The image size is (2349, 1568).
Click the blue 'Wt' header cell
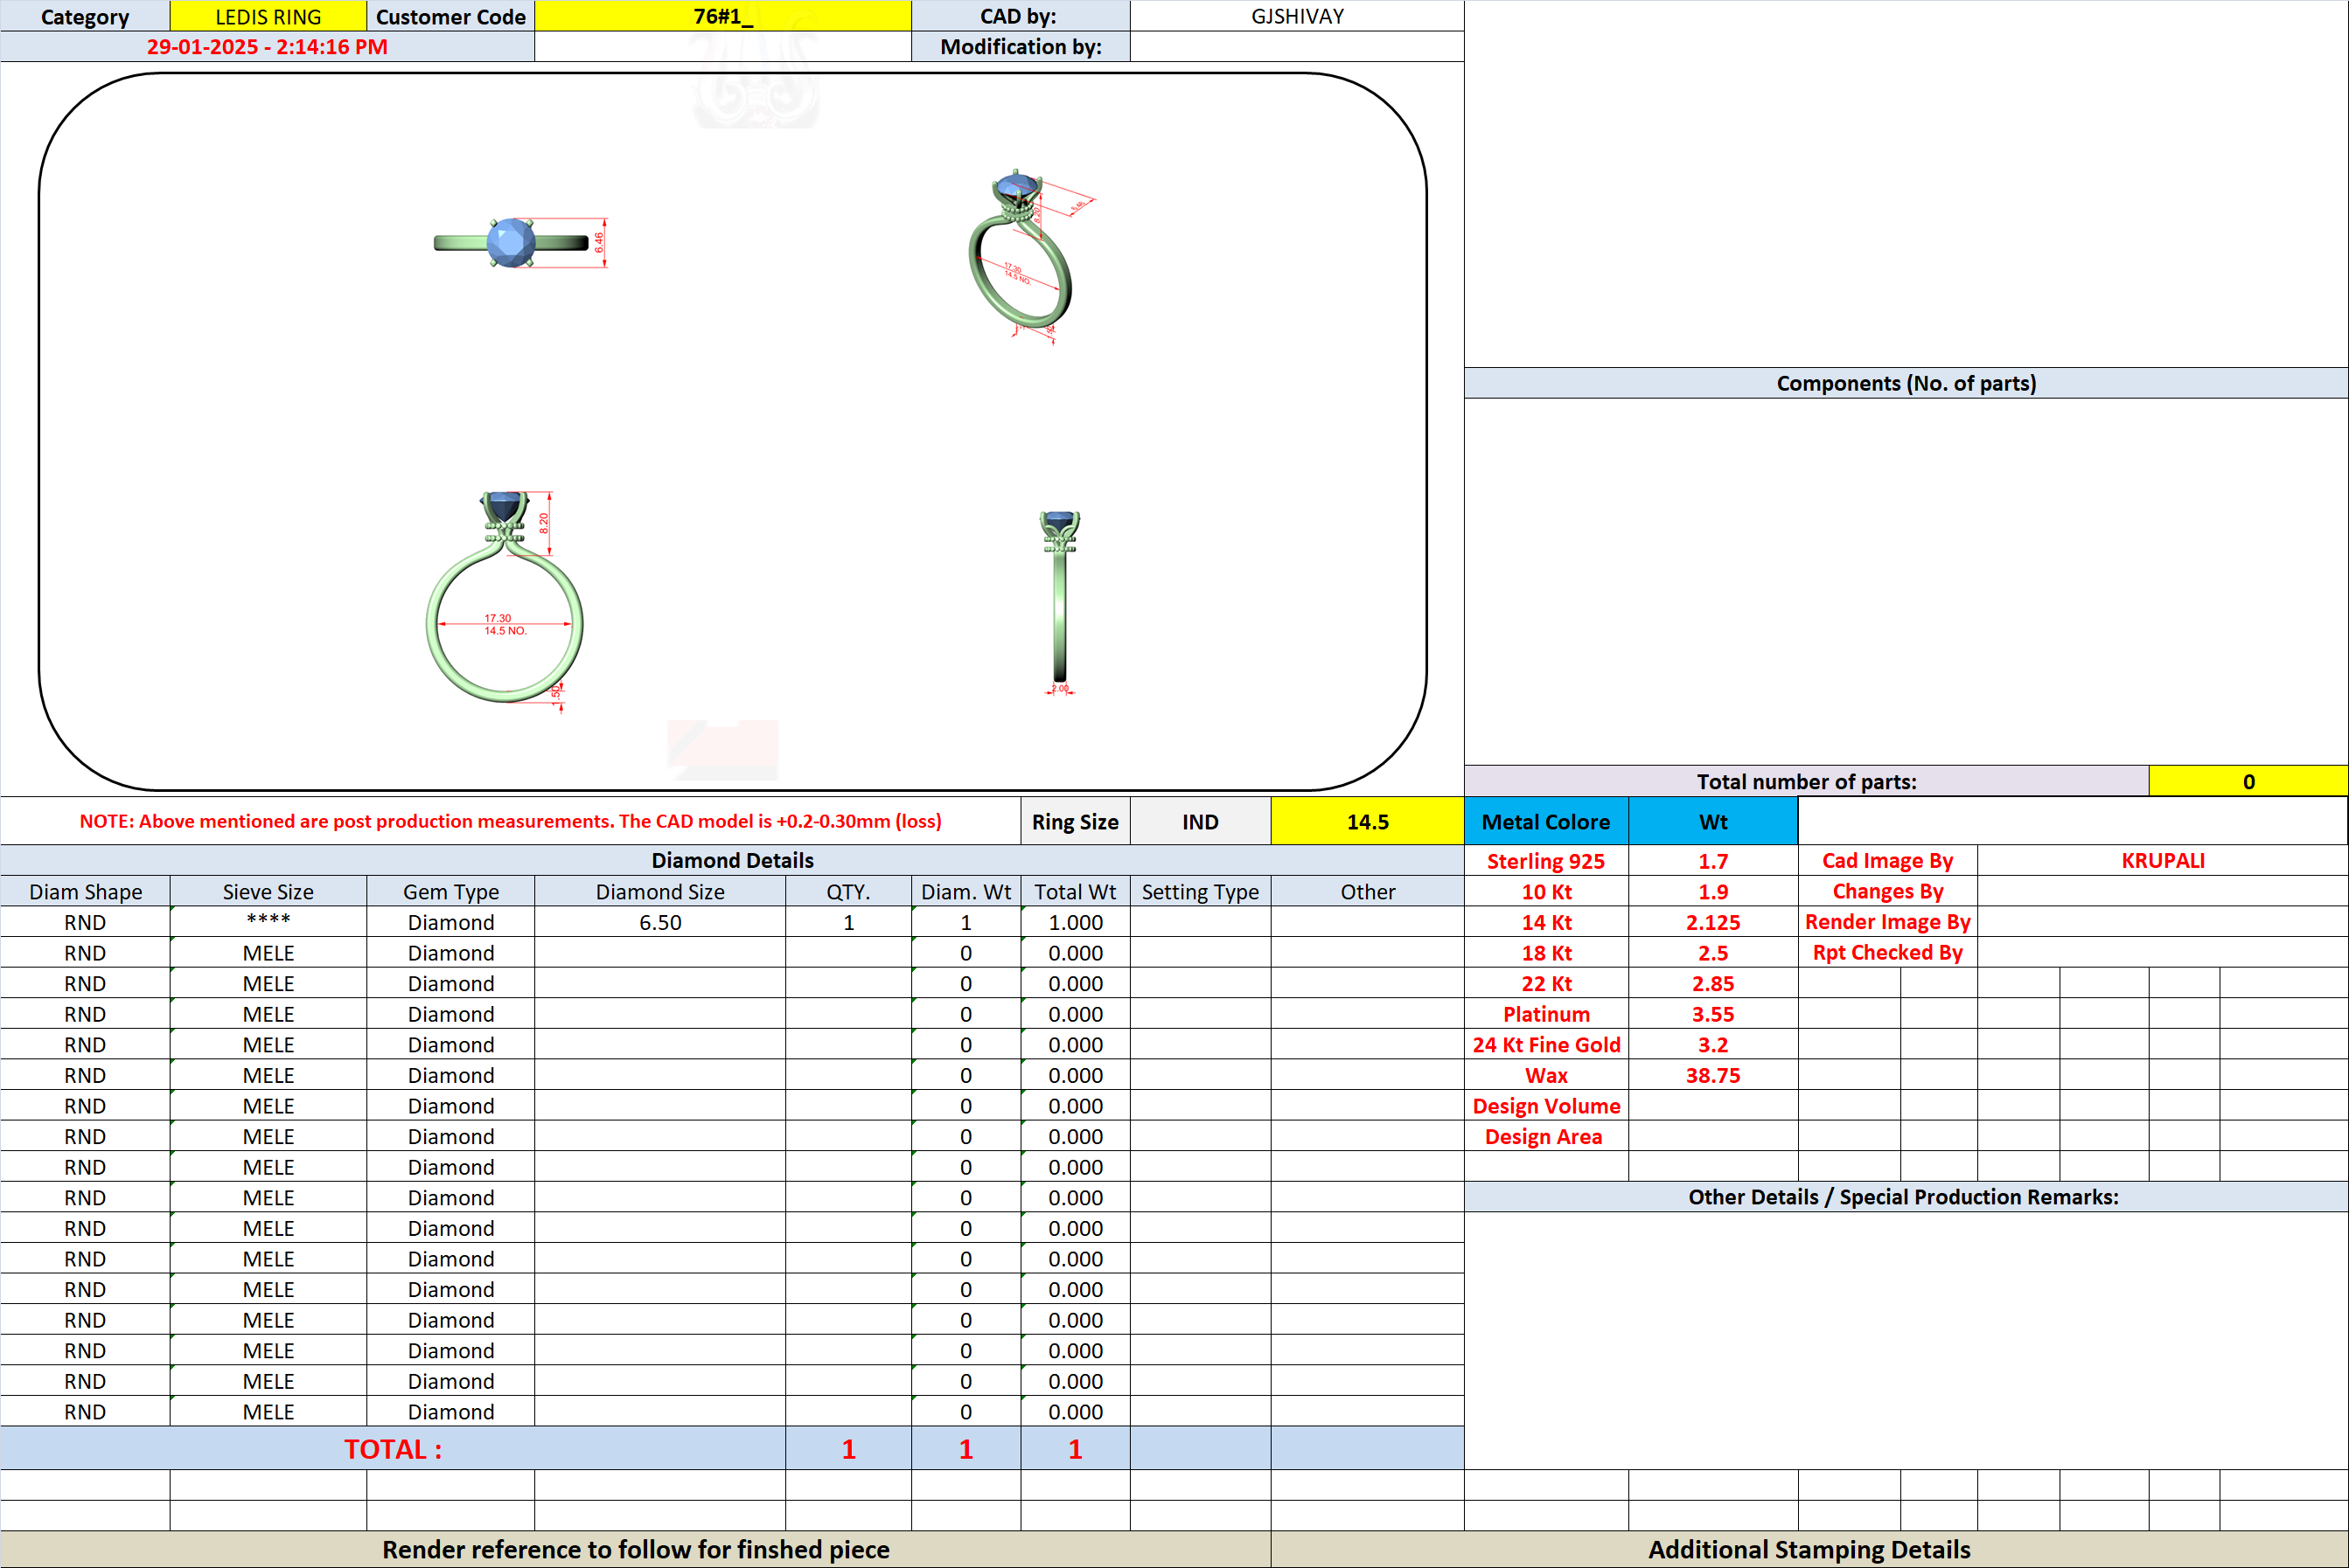pyautogui.click(x=1712, y=821)
